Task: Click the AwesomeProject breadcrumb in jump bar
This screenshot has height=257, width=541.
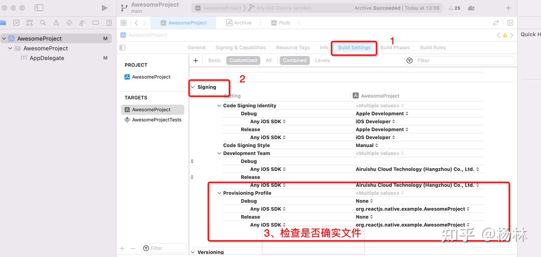Action: tap(144, 35)
